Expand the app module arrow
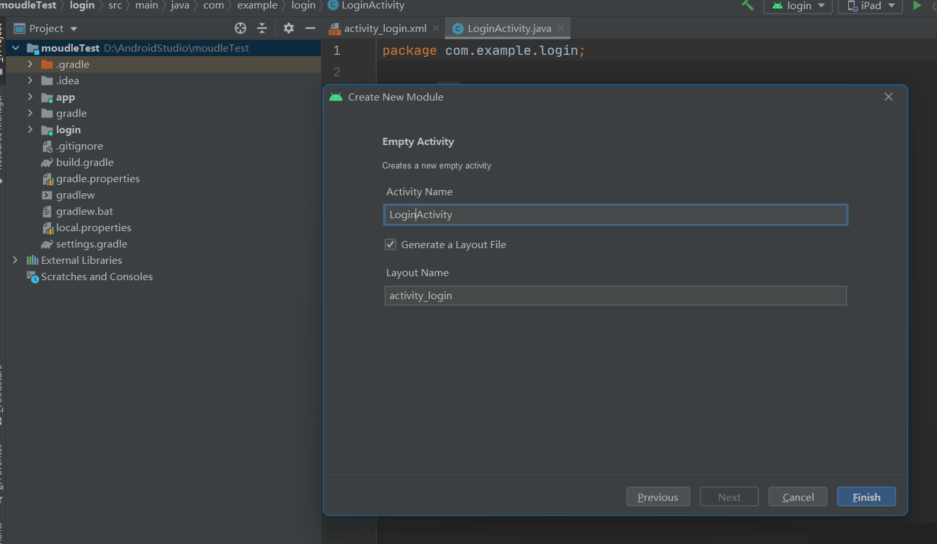Image resolution: width=937 pixels, height=544 pixels. tap(30, 97)
